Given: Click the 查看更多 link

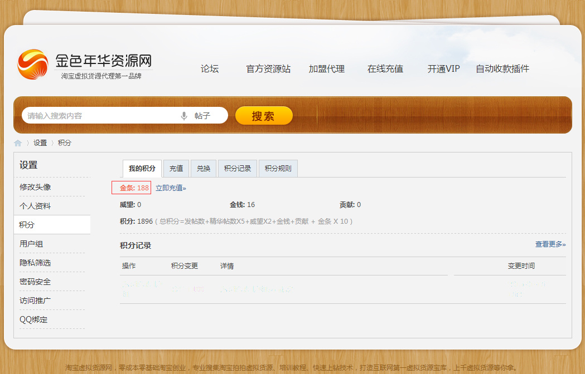Looking at the screenshot, I should [x=550, y=244].
